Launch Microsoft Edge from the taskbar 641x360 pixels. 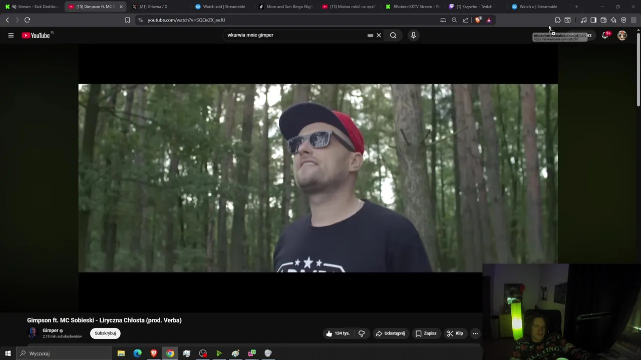point(137,353)
